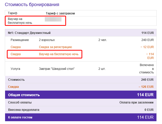Screen dimensions: 162x124
Task: Click the heading 'Стоимость бронирования'
Action: (x=32, y=5)
